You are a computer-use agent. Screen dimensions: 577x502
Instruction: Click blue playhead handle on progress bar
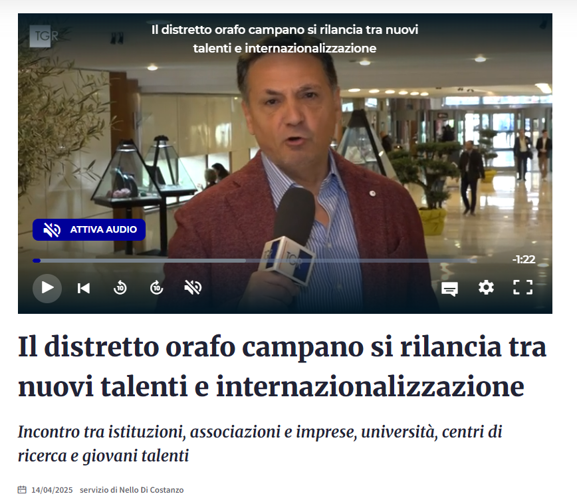37,261
